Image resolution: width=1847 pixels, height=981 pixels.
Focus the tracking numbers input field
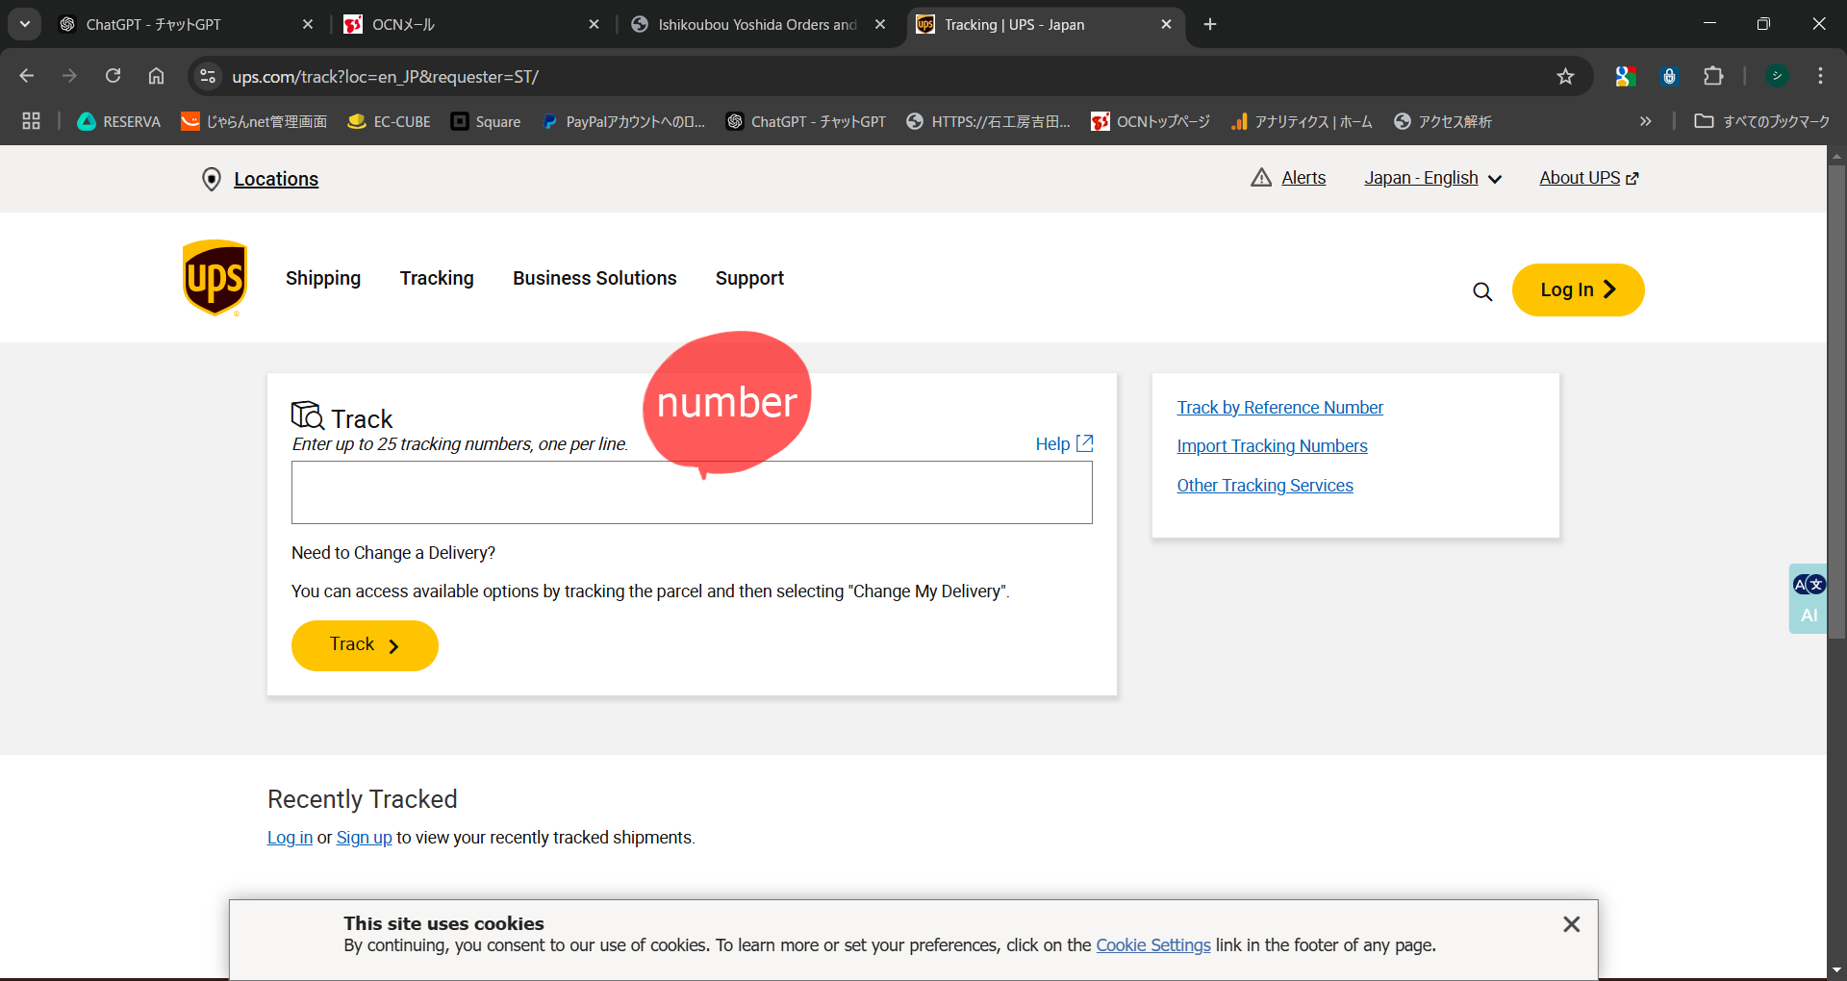coord(692,492)
